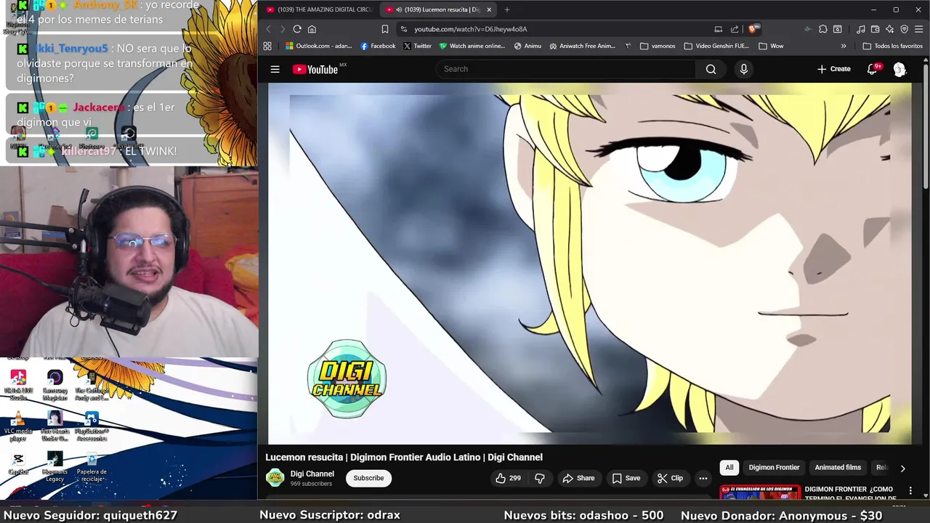Click the Save button under the video
The height and width of the screenshot is (523, 930).
626,478
